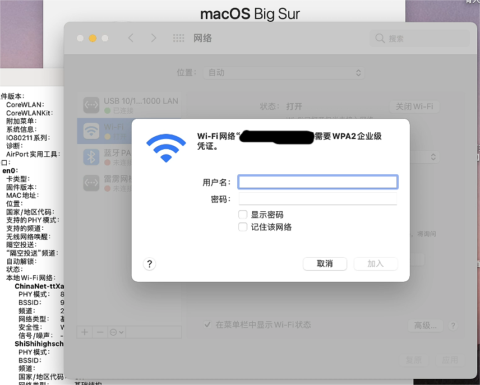Click the forward arrow in the Network toolbar

(154, 38)
